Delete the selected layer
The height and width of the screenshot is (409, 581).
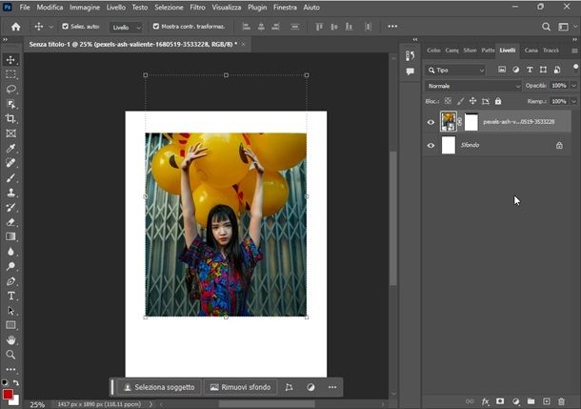pyautogui.click(x=561, y=401)
